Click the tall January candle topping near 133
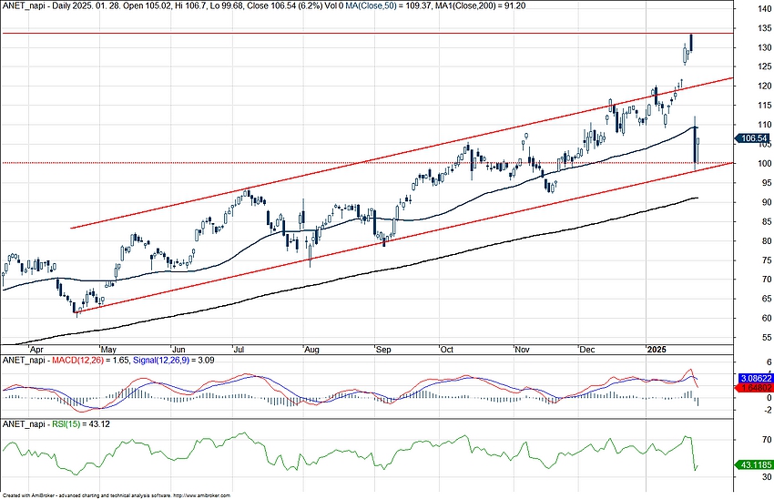This screenshot has width=774, height=499. pyautogui.click(x=691, y=43)
